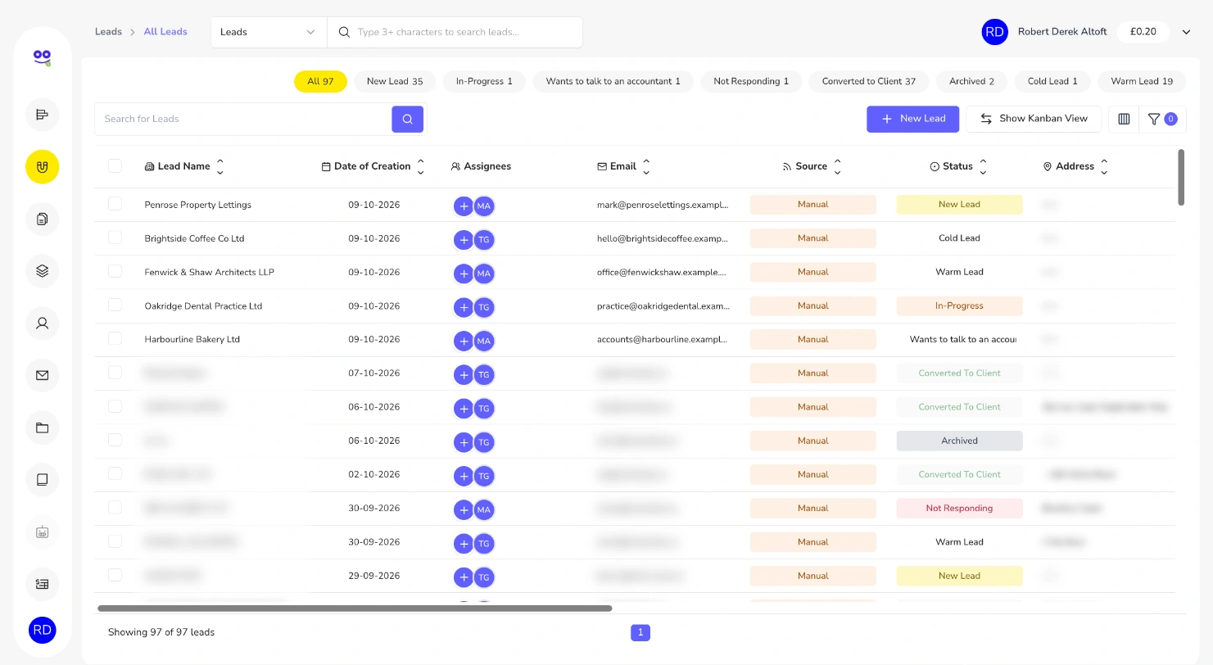1213x665 pixels.
Task: Click the horizontal table scrollbar
Action: tap(355, 608)
